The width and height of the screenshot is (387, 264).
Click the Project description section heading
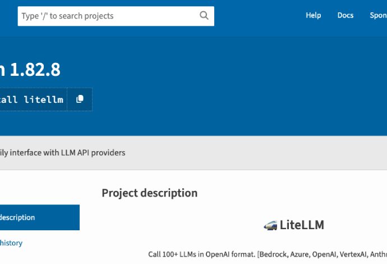click(x=149, y=193)
